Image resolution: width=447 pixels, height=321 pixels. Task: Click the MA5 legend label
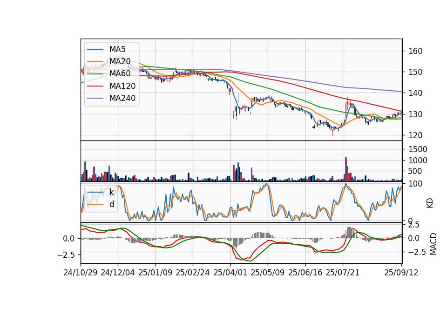[117, 49]
